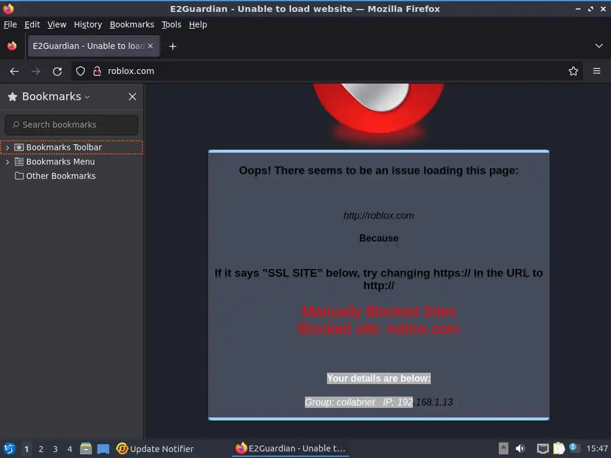This screenshot has width=611, height=458.
Task: Open tracking protection shield icon
Action: click(81, 71)
